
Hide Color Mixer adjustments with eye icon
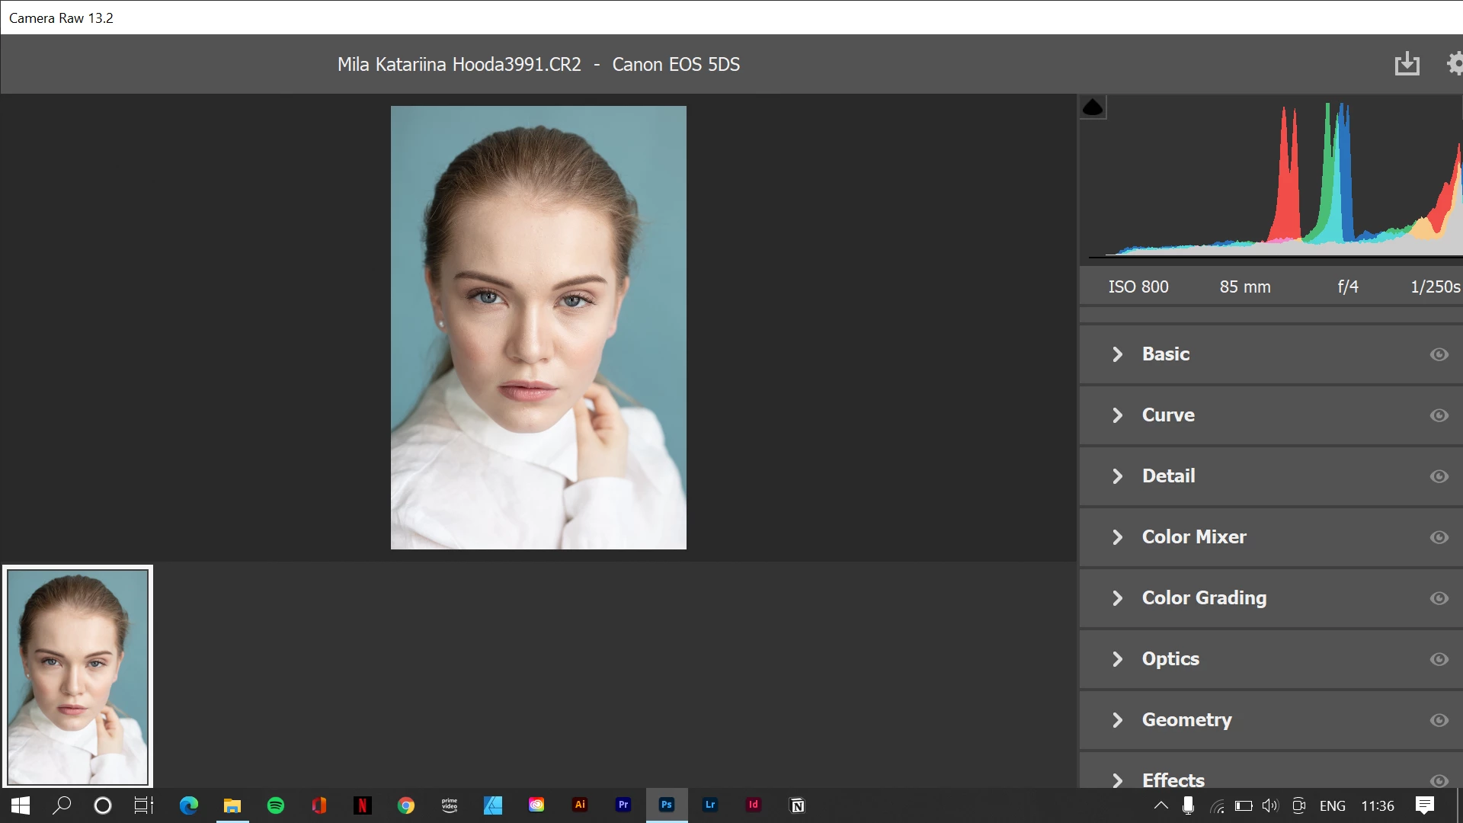pos(1439,537)
